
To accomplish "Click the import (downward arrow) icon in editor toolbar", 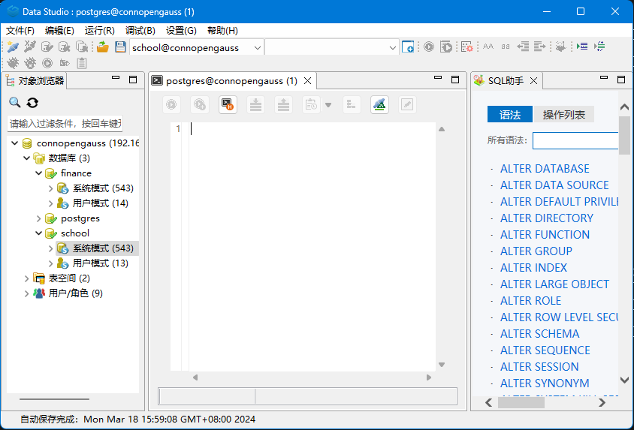I will [255, 105].
